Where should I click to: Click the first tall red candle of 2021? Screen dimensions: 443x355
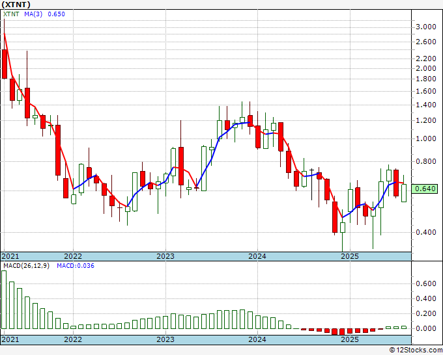point(5,64)
